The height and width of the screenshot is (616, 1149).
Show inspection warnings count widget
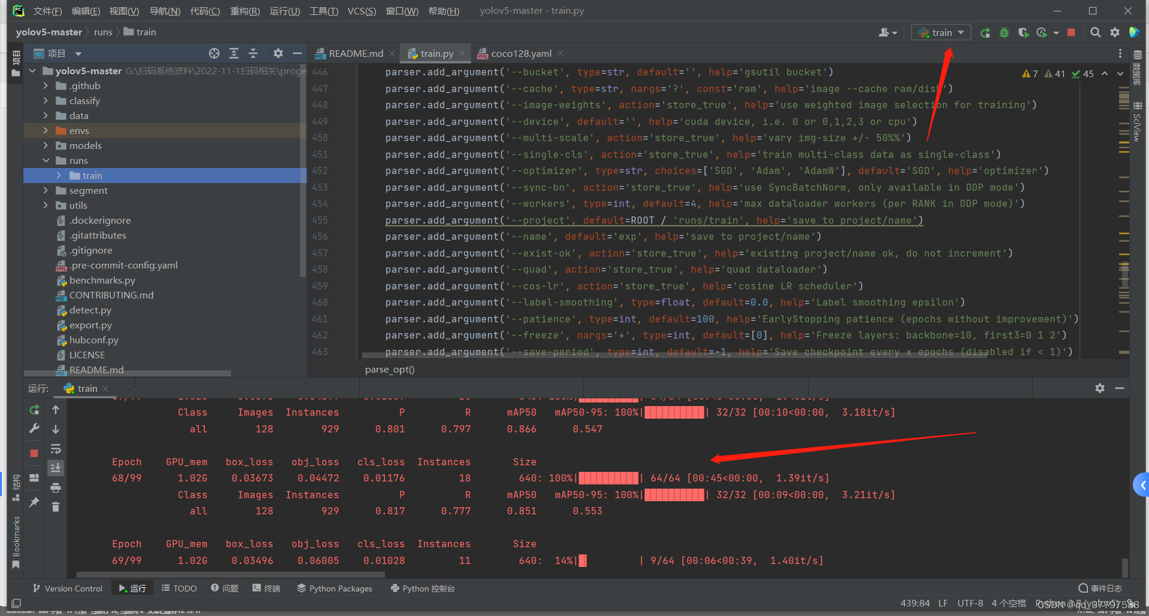(x=1057, y=74)
